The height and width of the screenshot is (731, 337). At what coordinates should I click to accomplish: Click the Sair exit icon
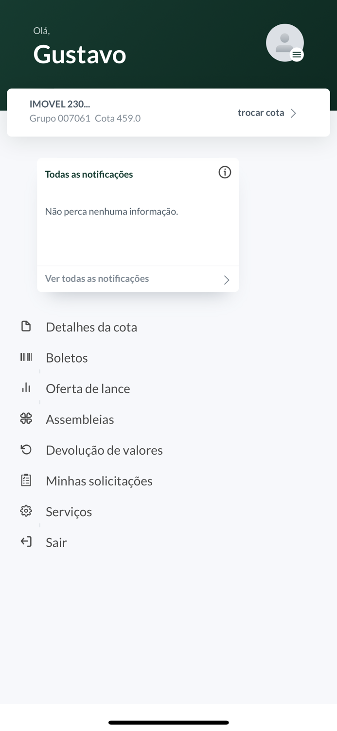[x=26, y=541]
